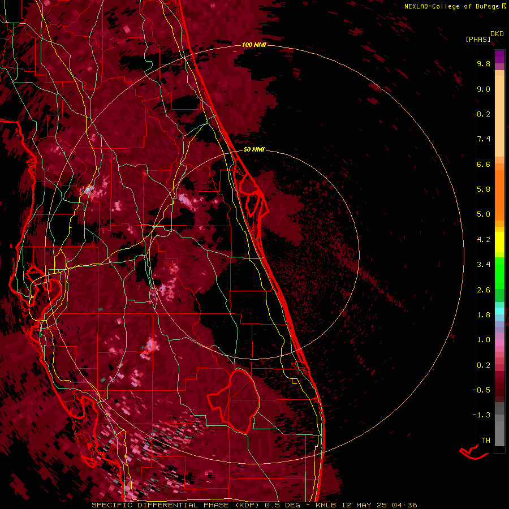Click the -1.3 value on the color scale
Viewport: 509px width, 509px height.
[481, 415]
